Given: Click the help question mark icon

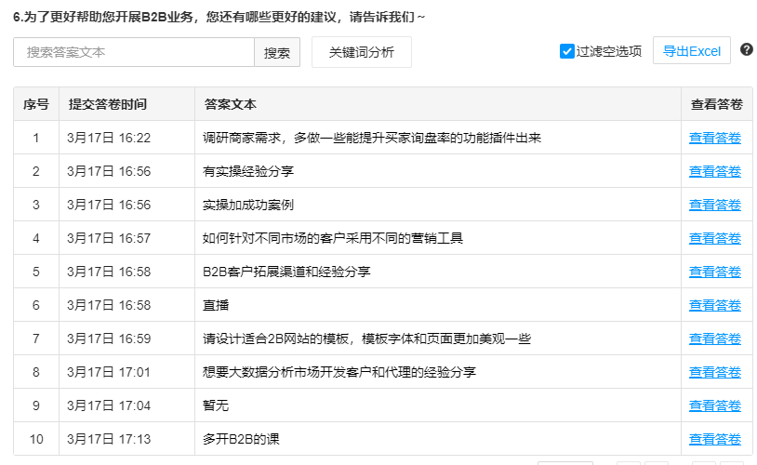Looking at the screenshot, I should (747, 49).
